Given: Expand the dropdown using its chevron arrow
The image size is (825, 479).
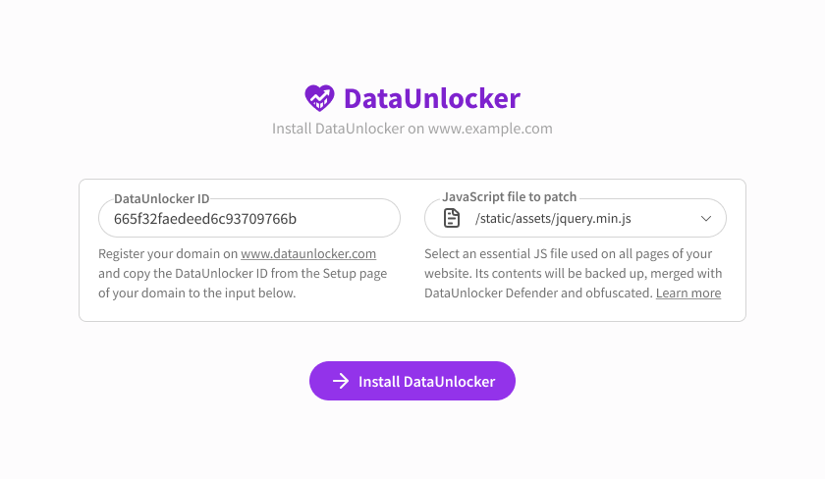Looking at the screenshot, I should pyautogui.click(x=705, y=218).
